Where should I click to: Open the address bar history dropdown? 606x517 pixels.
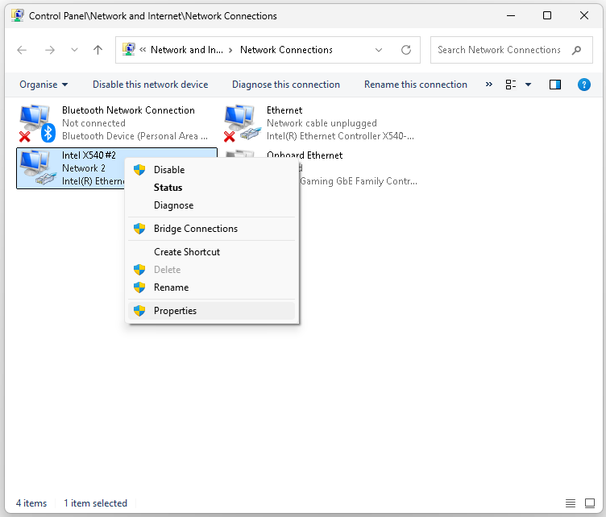tap(380, 50)
